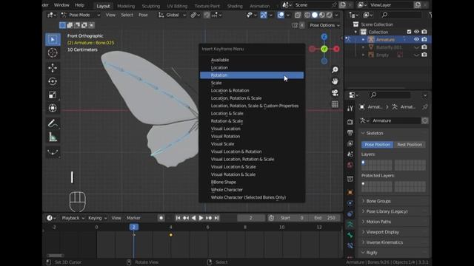Select the Annotate tool
The image size is (474, 266).
coord(53,123)
